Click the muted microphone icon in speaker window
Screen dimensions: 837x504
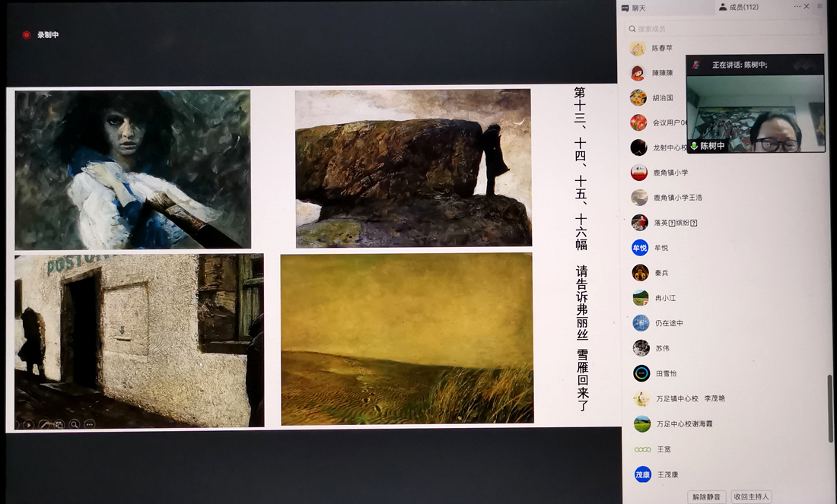696,65
